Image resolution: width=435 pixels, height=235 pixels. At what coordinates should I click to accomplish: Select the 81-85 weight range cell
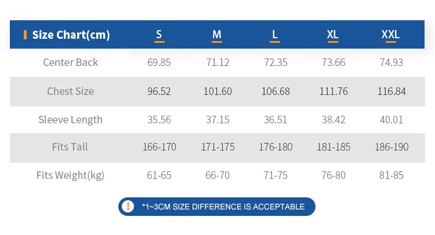[391, 175]
